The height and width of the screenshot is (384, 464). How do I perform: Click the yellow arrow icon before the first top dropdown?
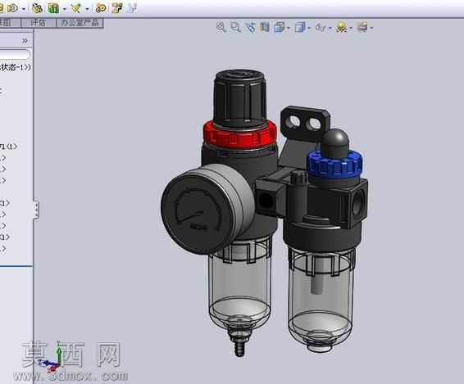(13, 8)
